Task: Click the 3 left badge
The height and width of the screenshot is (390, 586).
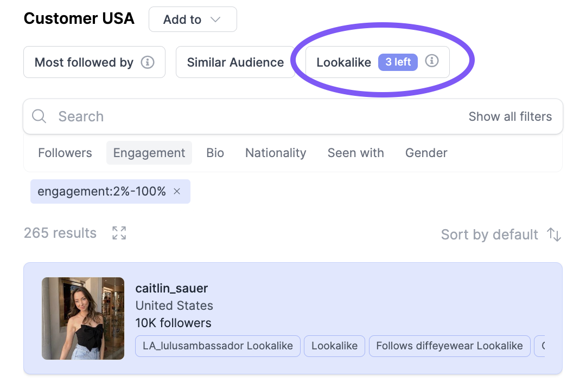Action: (398, 62)
